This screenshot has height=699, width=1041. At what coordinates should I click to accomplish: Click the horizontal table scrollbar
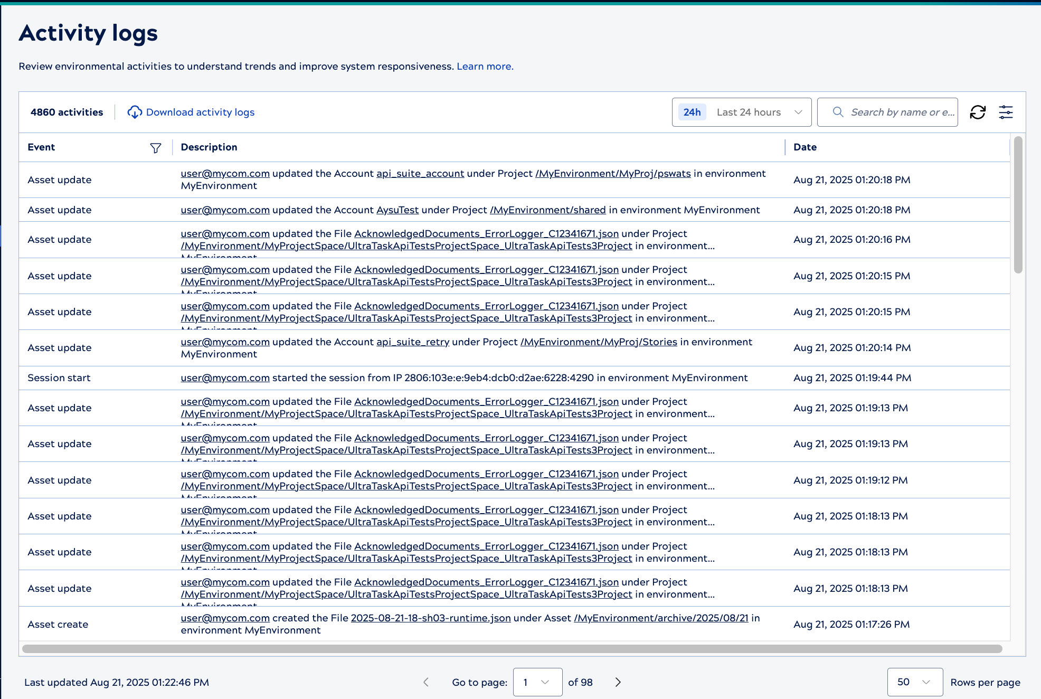click(512, 649)
